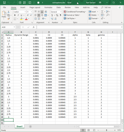Click the Paste button
The height and width of the screenshot is (132, 124).
4,15
